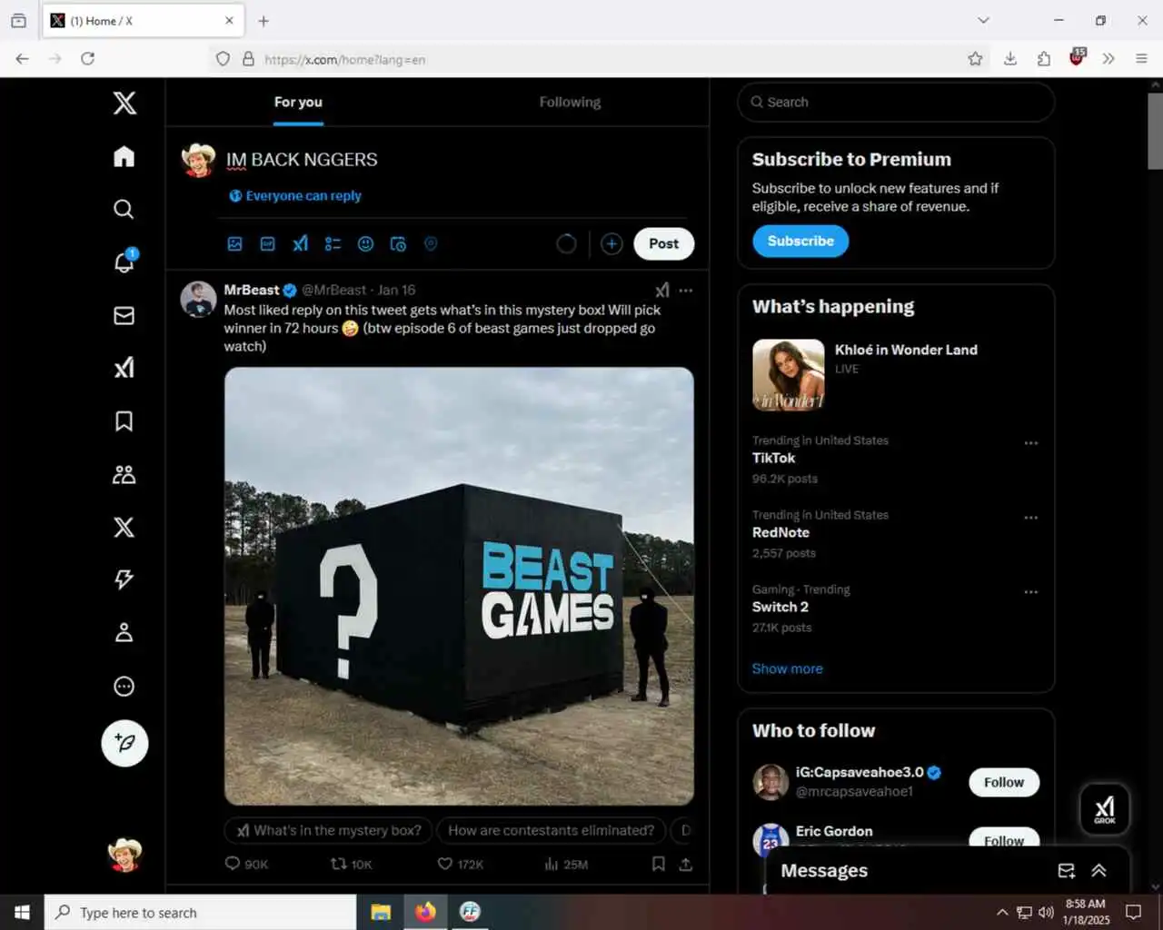Image resolution: width=1163 pixels, height=930 pixels.
Task: Open Profile person icon in sidebar
Action: 124,632
